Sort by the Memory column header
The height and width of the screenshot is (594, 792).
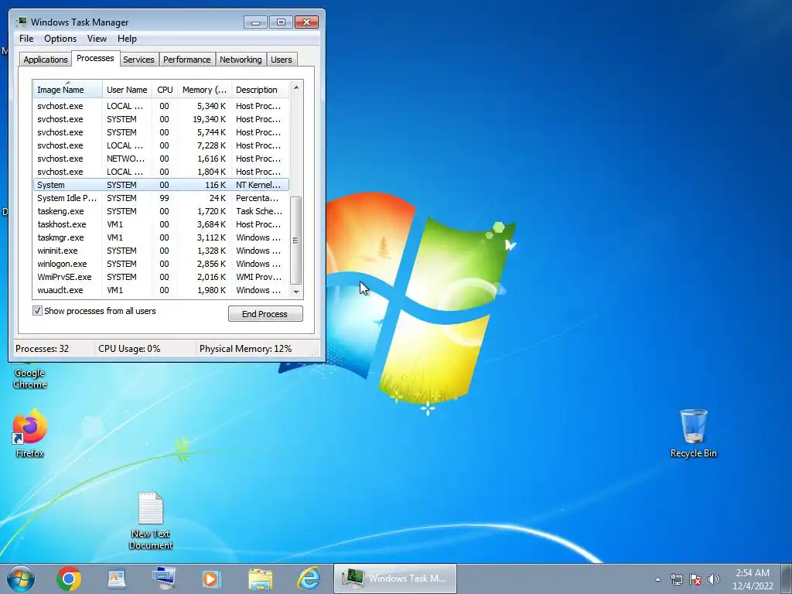(x=204, y=90)
